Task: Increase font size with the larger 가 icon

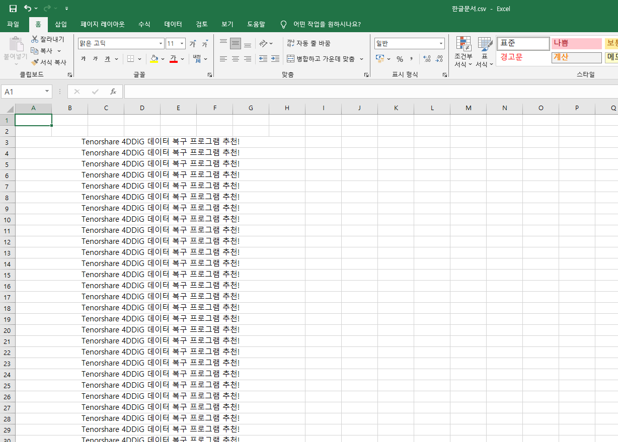Action: tap(193, 44)
